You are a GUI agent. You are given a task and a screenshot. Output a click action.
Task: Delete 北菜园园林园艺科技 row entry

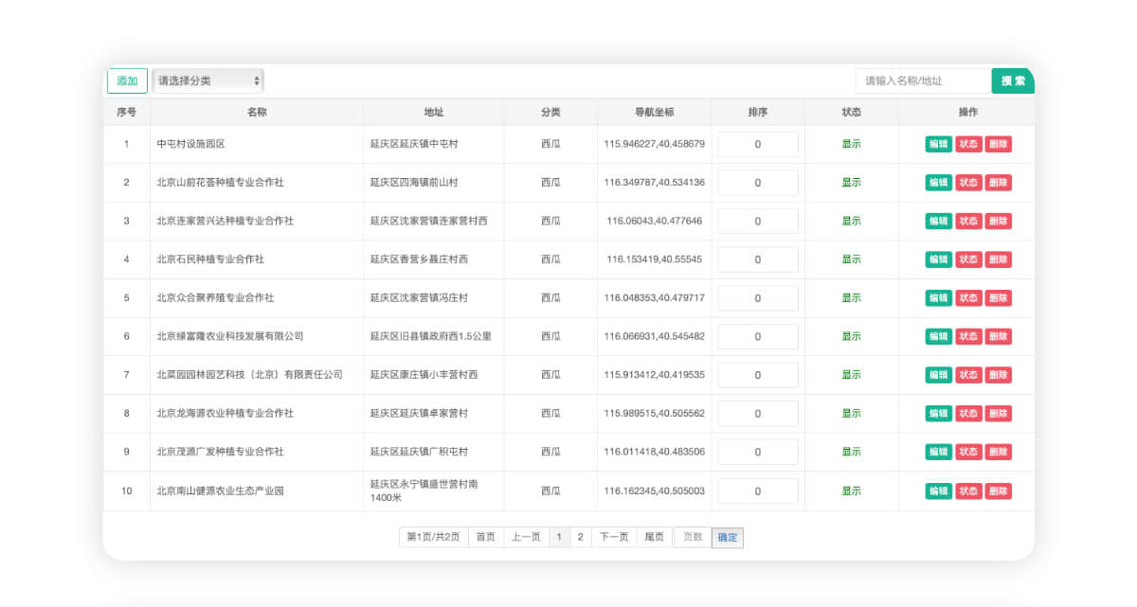point(998,375)
